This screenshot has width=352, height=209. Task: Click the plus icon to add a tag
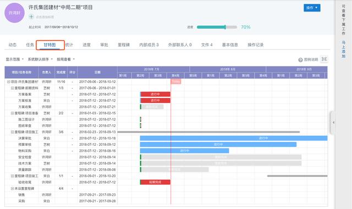pos(31,16)
